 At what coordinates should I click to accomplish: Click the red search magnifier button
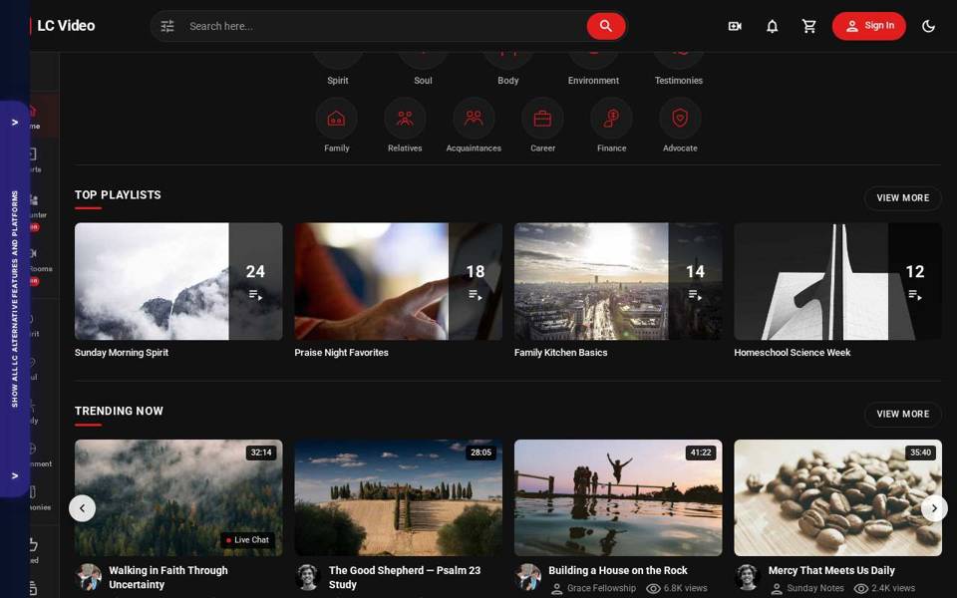(x=606, y=26)
